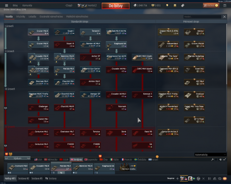Viewport: 231px width, 184px height.
Task: Select the Čína nation tab
Action: [x=103, y=160]
